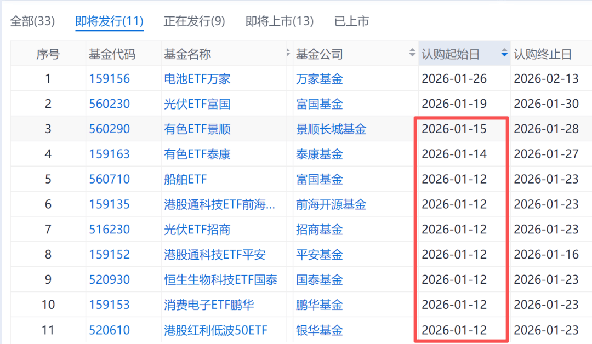Image resolution: width=592 pixels, height=344 pixels.
Task: Open 富国基金 in row 2
Action: tap(320, 104)
